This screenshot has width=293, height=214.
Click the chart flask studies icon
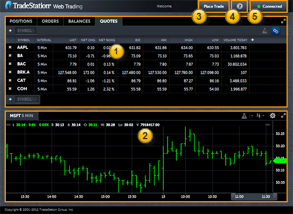pyautogui.click(x=244, y=116)
